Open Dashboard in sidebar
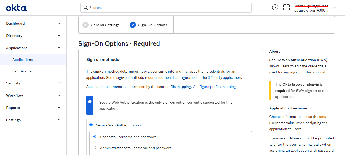The width and height of the screenshot is (345, 155). click(x=15, y=23)
